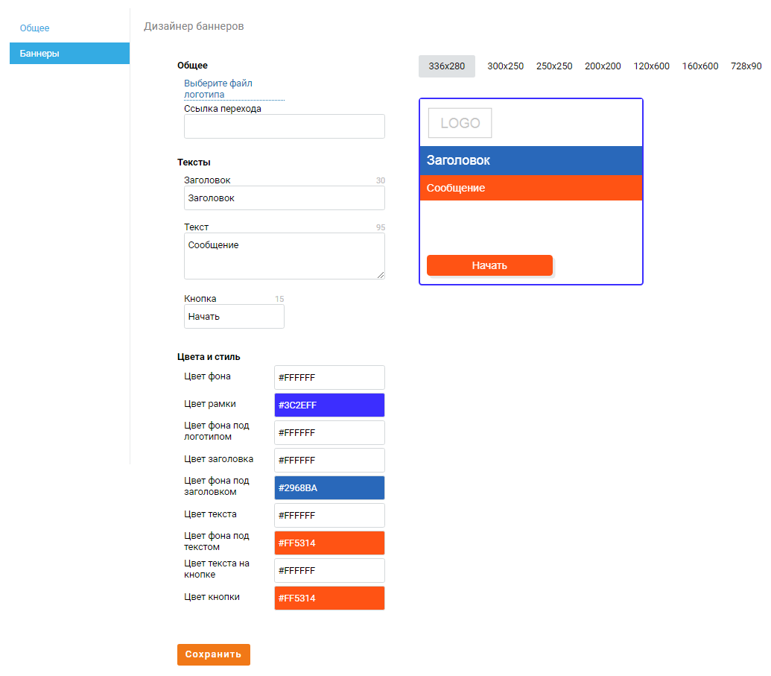Switch to the 300x250 banner size
Viewport: 771px width, 676px height.
point(505,66)
